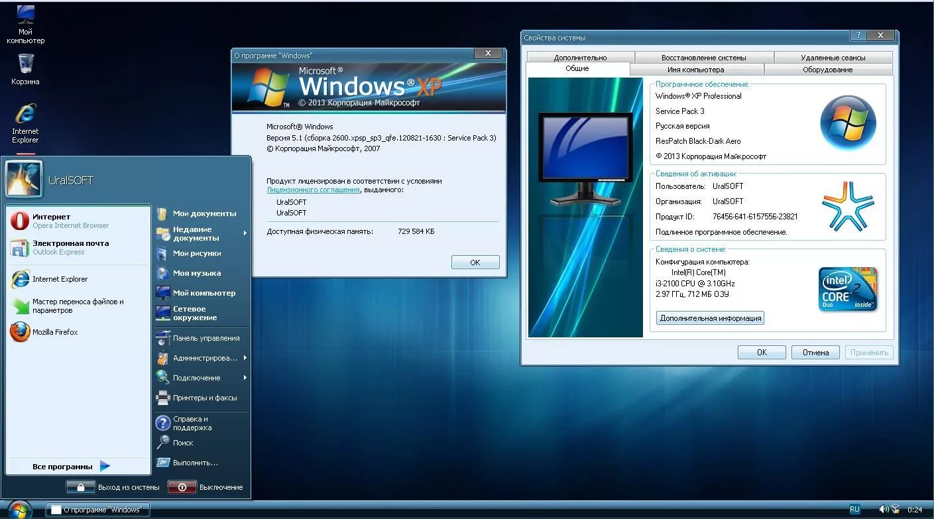934x519 pixels.
Task: Launch Internet Explorer from Start menu list
Action: point(20,279)
